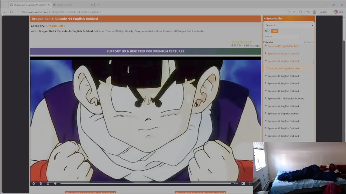Open Episode 52 English Dubbed

pos(283,121)
